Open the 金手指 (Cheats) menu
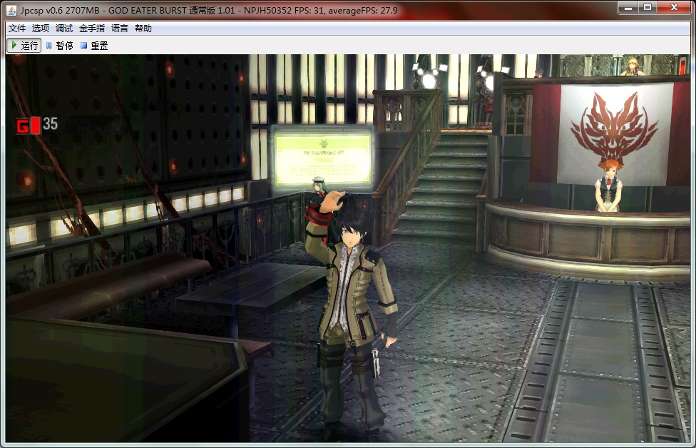The image size is (696, 448). [92, 29]
